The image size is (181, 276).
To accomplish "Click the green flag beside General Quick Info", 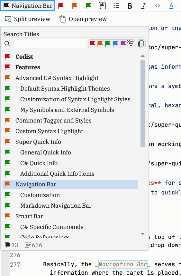I will (7, 152).
